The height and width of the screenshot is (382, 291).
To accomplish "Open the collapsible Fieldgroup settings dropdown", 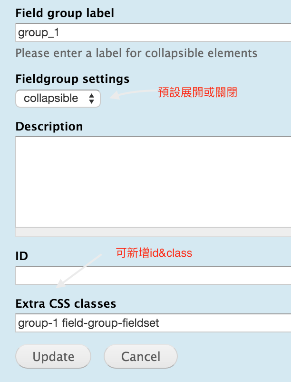I will (x=58, y=99).
